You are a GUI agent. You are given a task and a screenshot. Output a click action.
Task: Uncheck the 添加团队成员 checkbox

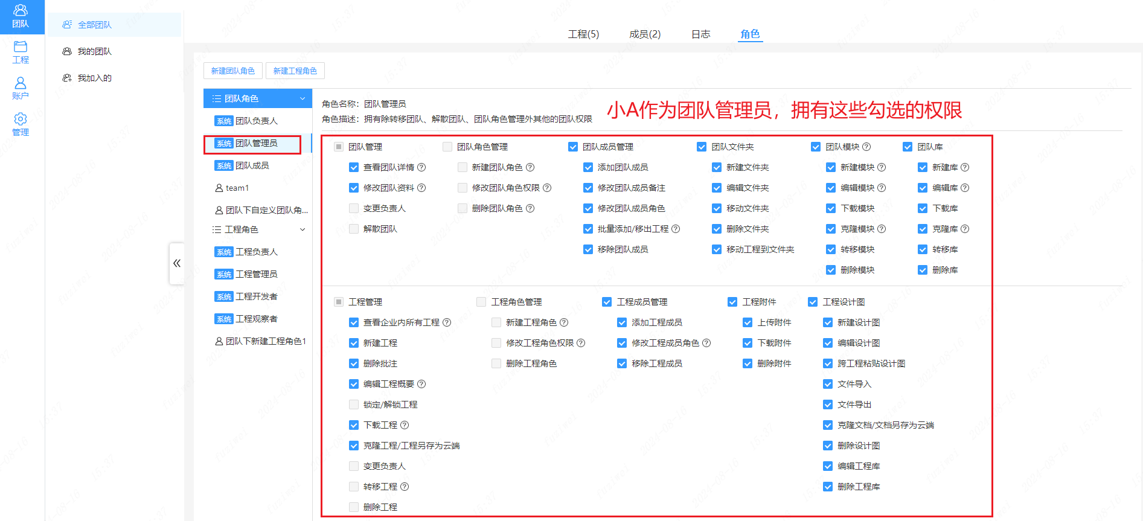588,167
